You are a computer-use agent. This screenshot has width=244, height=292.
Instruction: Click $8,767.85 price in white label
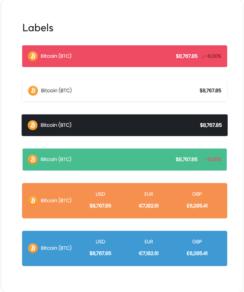[x=211, y=91]
